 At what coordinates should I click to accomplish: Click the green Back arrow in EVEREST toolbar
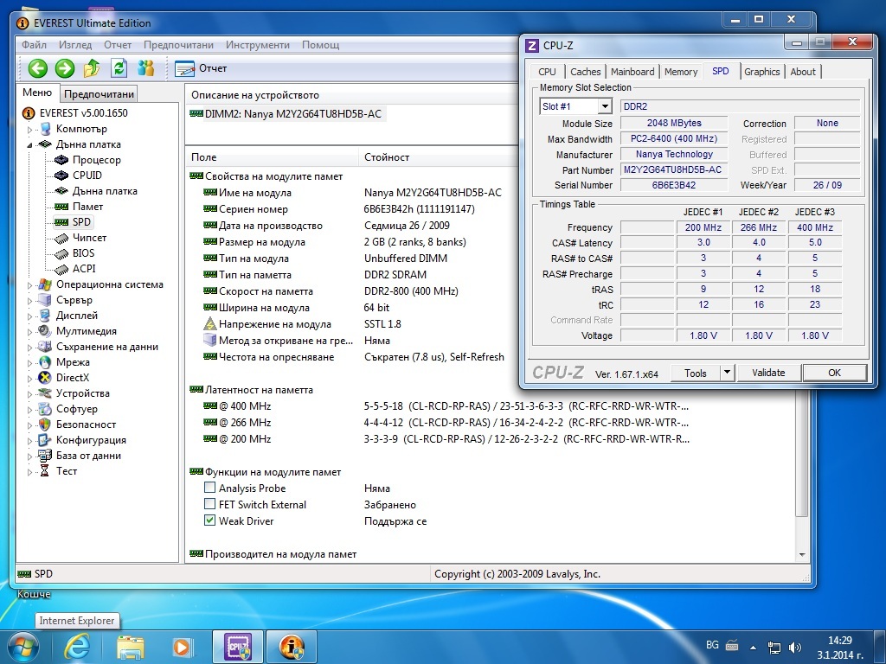38,69
